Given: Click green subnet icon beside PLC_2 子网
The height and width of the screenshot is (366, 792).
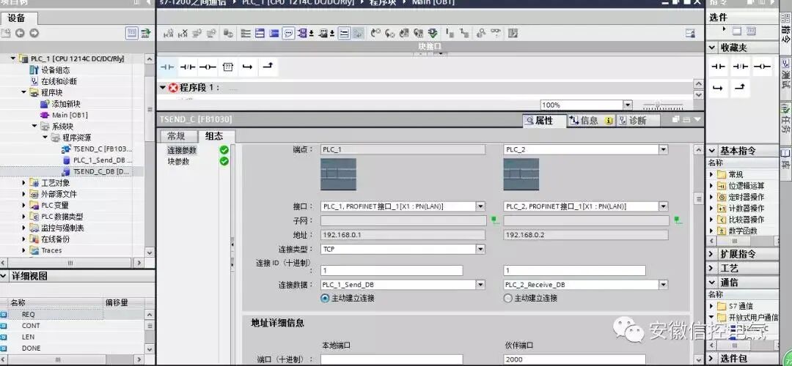Looking at the screenshot, I should (x=678, y=220).
